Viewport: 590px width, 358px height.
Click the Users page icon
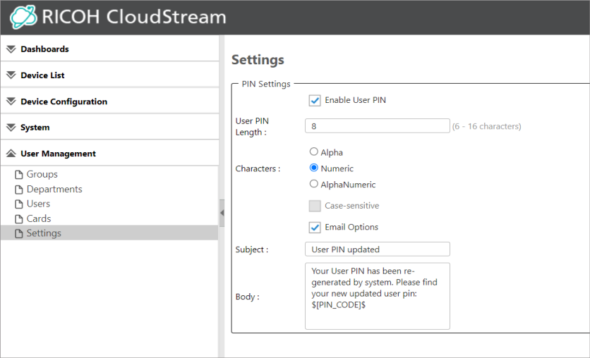point(20,204)
